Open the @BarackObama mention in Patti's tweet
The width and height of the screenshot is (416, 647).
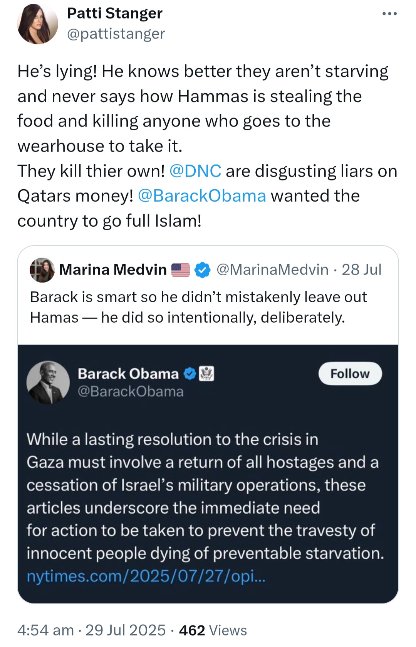click(x=202, y=196)
